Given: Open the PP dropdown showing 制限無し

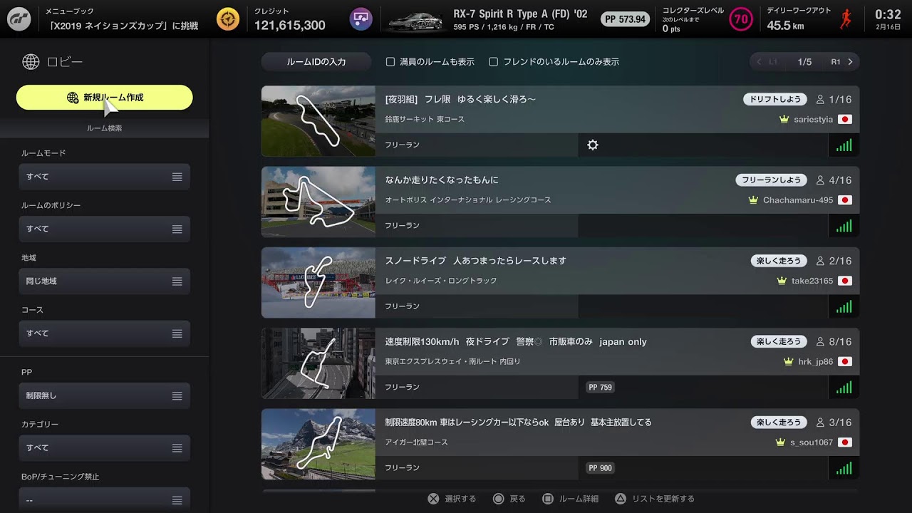Looking at the screenshot, I should tap(104, 395).
